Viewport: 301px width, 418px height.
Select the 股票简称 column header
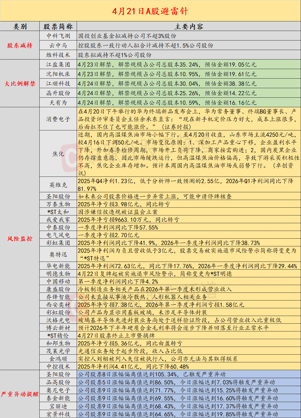point(58,27)
